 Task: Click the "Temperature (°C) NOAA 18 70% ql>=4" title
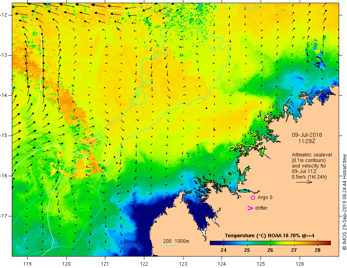(270, 236)
